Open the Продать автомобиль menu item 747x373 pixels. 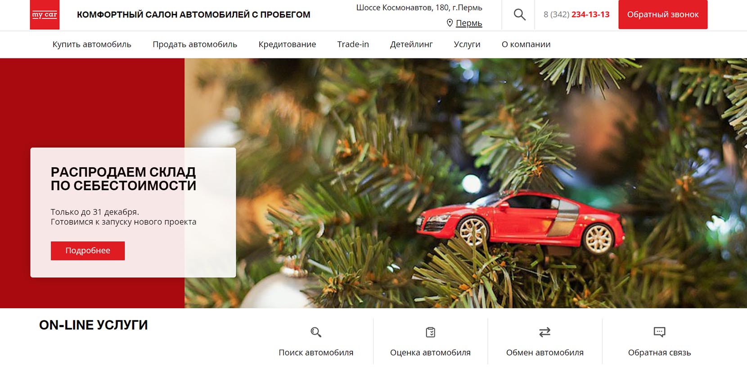[x=195, y=44]
